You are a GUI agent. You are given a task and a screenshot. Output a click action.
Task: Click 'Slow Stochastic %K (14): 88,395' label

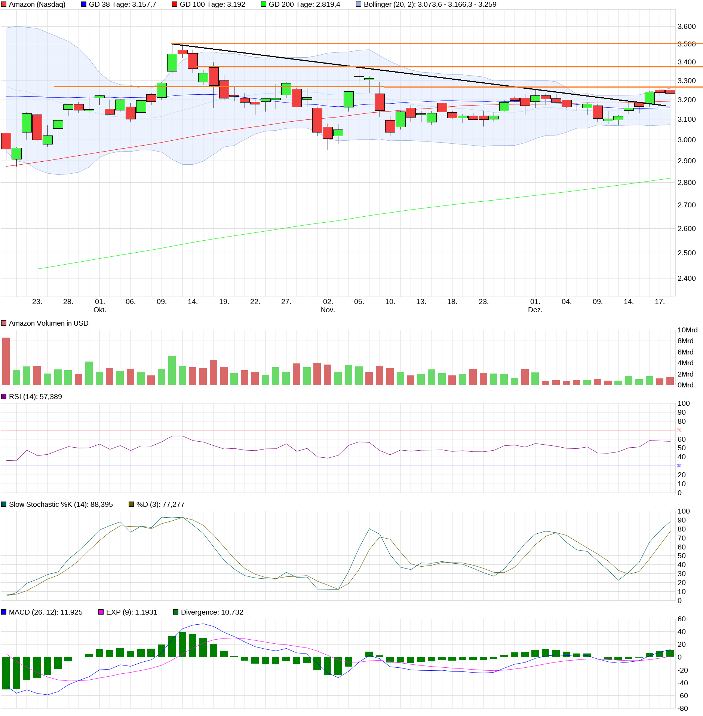click(61, 504)
